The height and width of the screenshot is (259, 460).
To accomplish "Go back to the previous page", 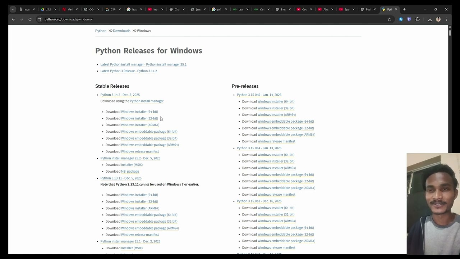I will click(x=13, y=19).
